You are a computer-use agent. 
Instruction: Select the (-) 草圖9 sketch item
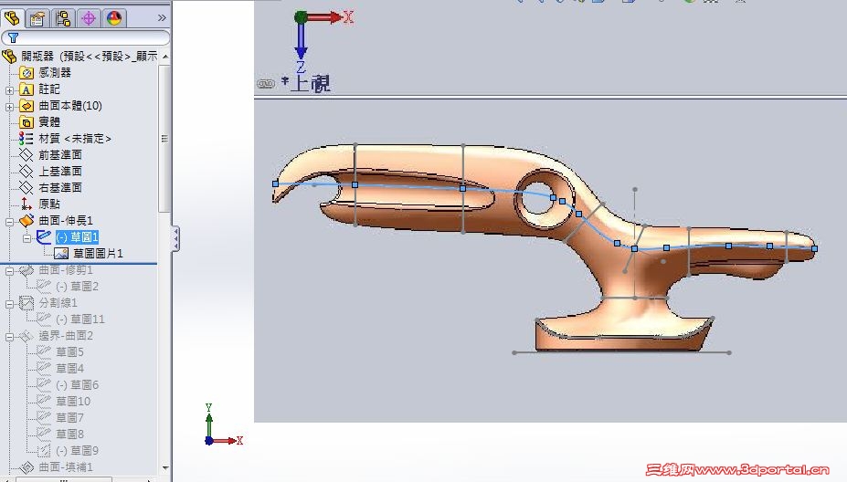point(77,450)
